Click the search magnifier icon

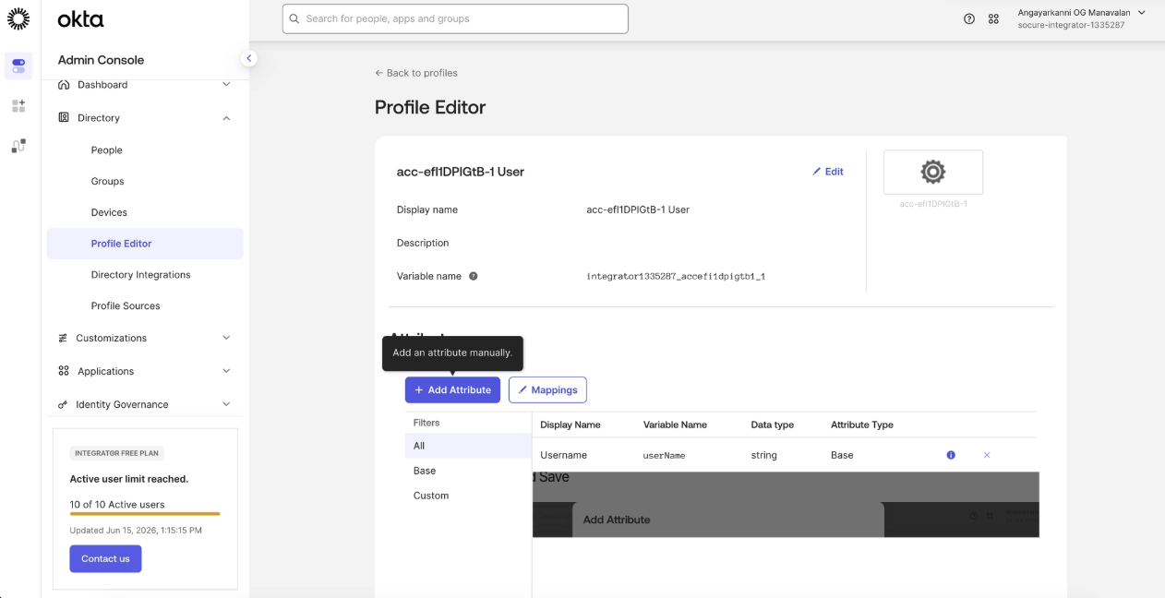(x=294, y=18)
